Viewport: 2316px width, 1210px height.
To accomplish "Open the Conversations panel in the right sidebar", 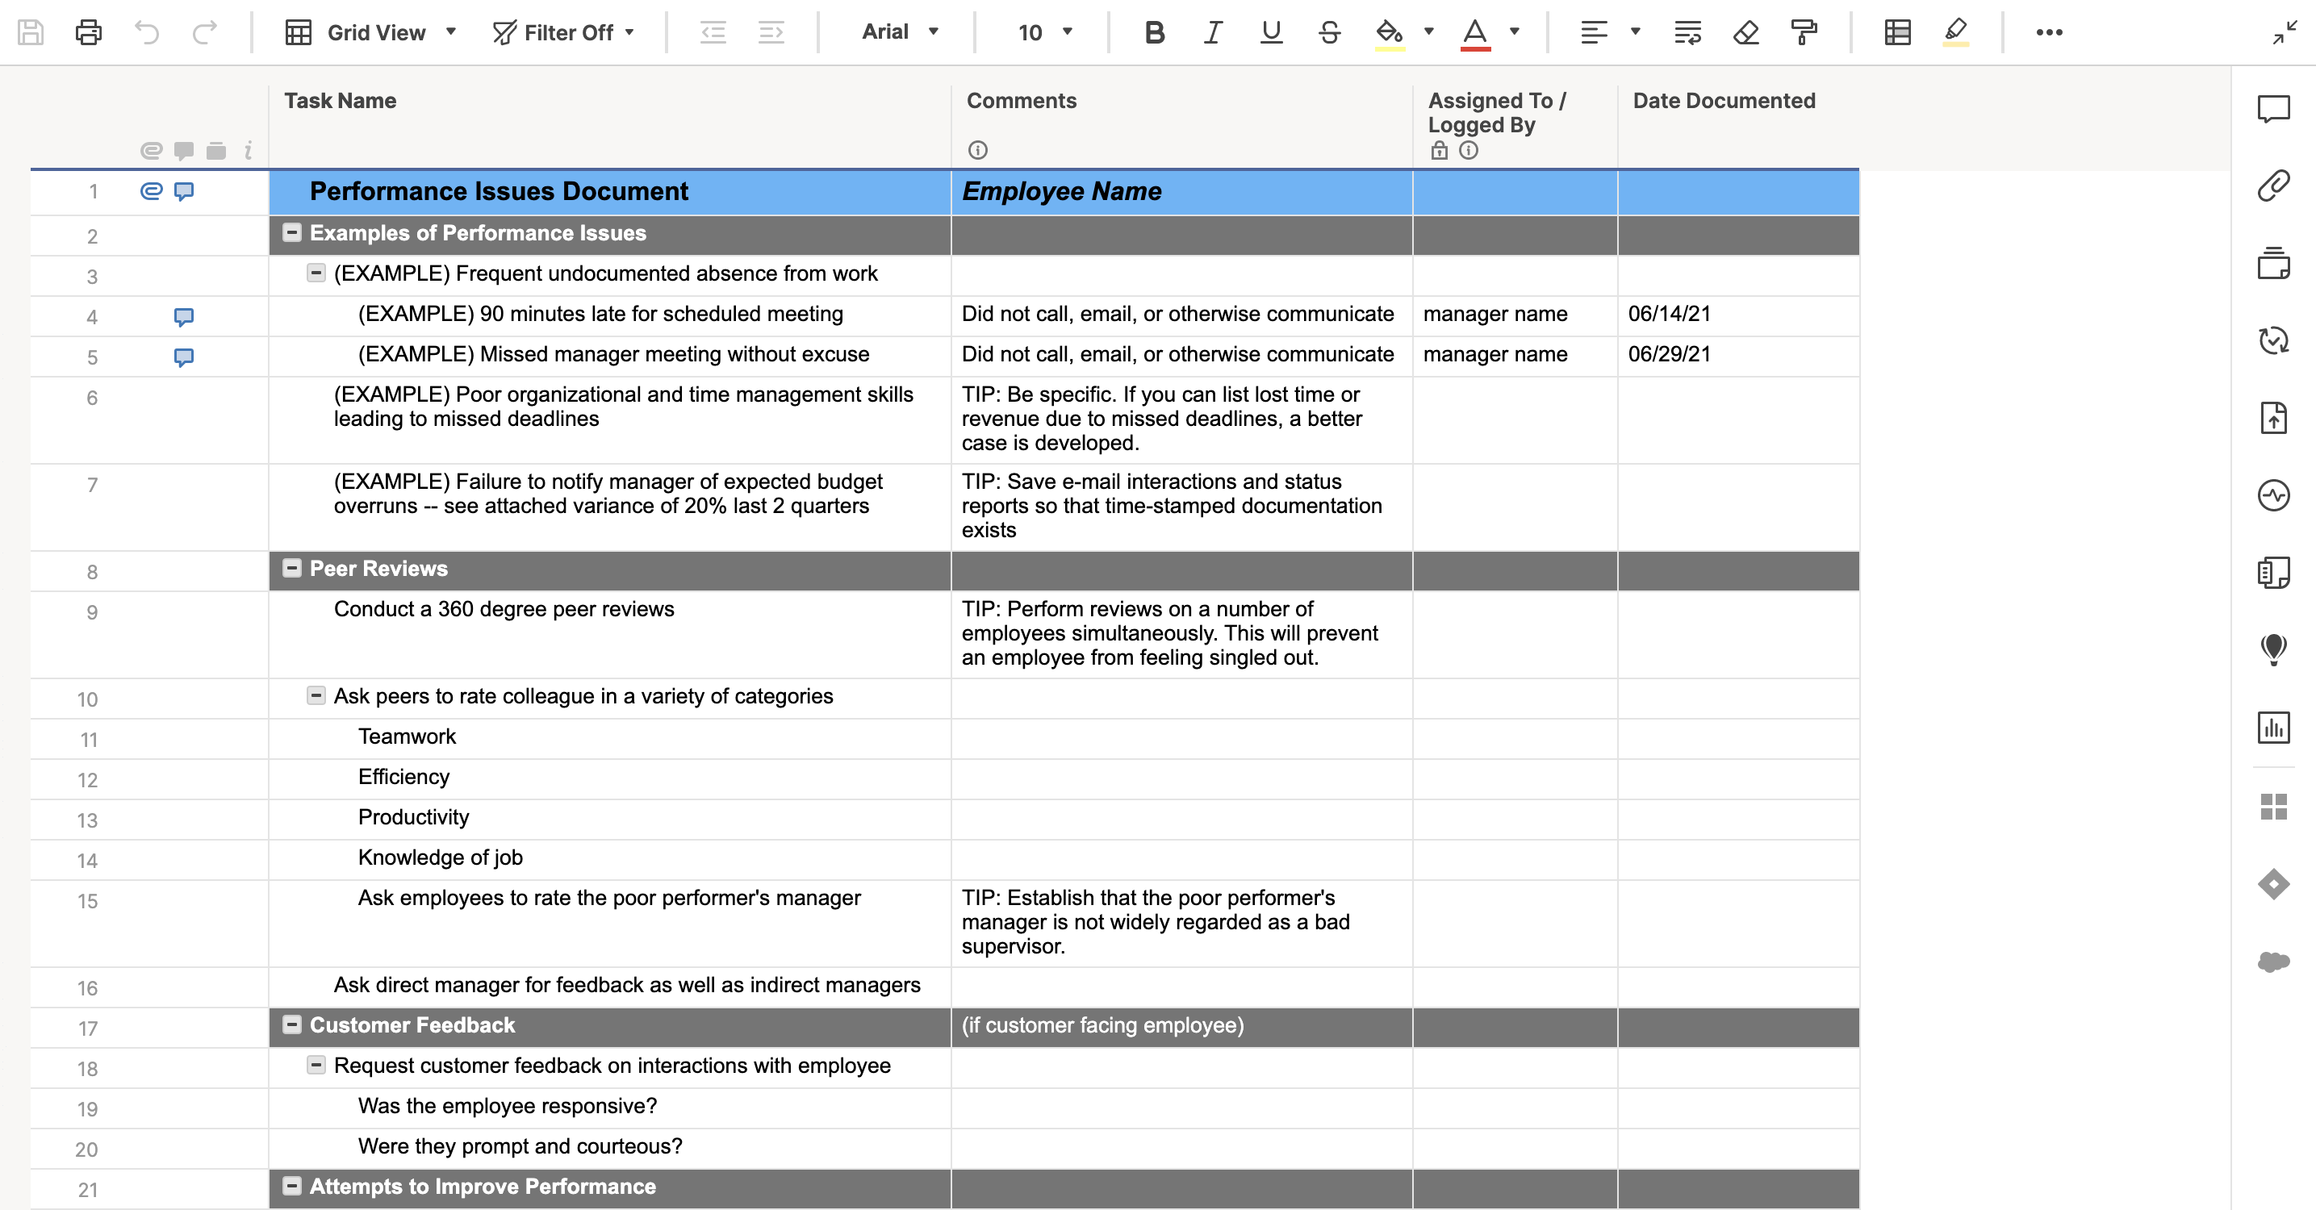I will (2273, 109).
